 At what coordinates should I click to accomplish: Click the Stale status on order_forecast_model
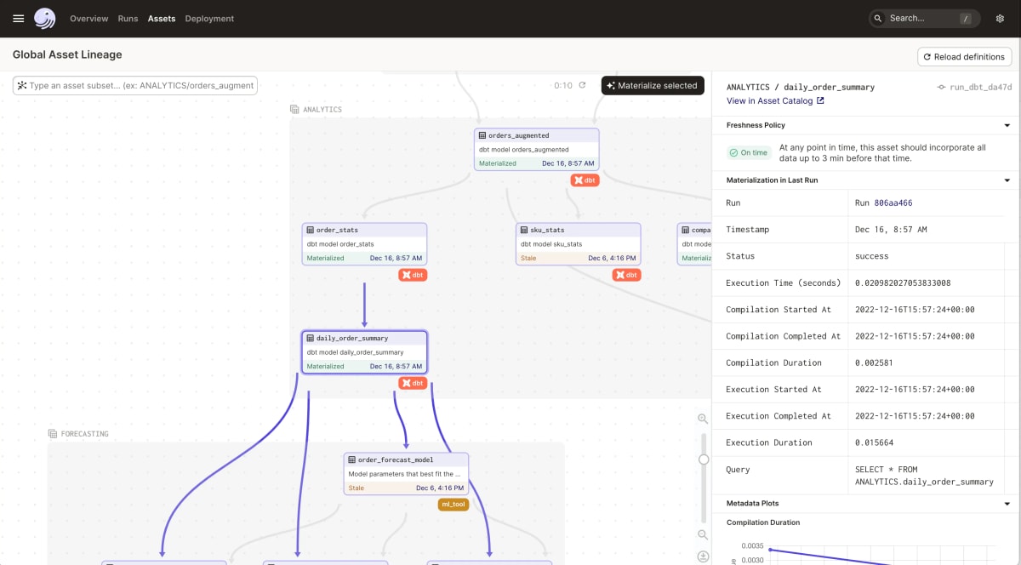(x=356, y=488)
